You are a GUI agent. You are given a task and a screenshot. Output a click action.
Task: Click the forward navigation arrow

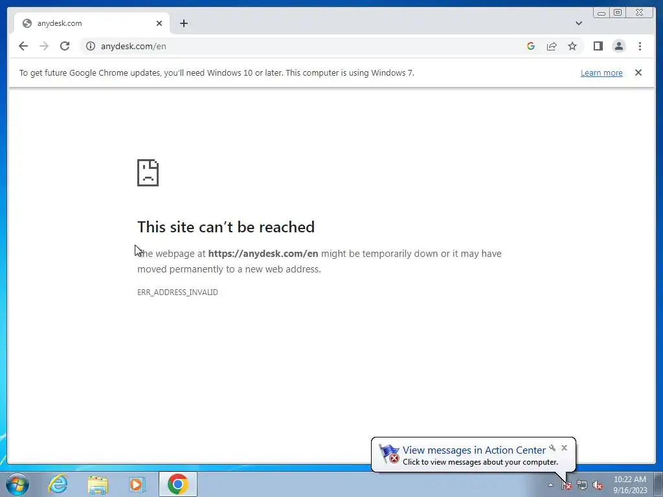[44, 46]
